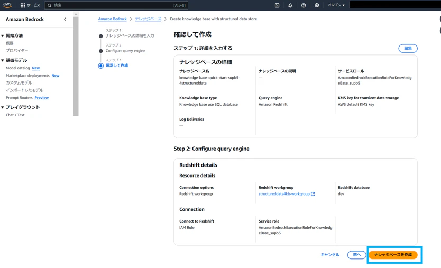The width and height of the screenshot is (441, 268).
Task: Open the help question mark icon
Action: (304, 5)
